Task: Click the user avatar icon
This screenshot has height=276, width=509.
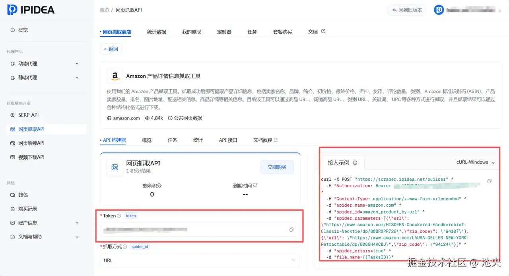Action: (439, 10)
